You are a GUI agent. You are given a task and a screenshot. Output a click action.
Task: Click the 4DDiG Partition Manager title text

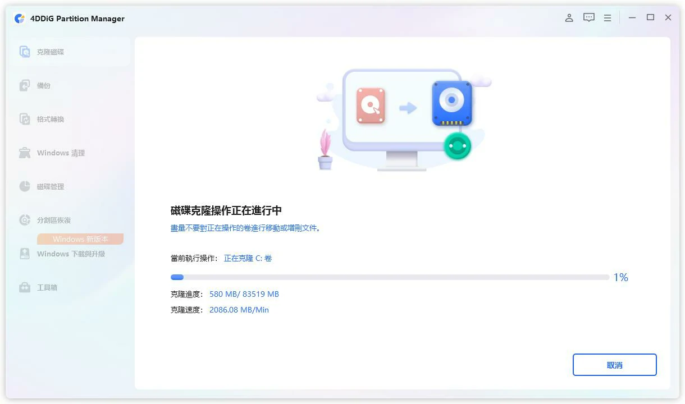point(77,19)
